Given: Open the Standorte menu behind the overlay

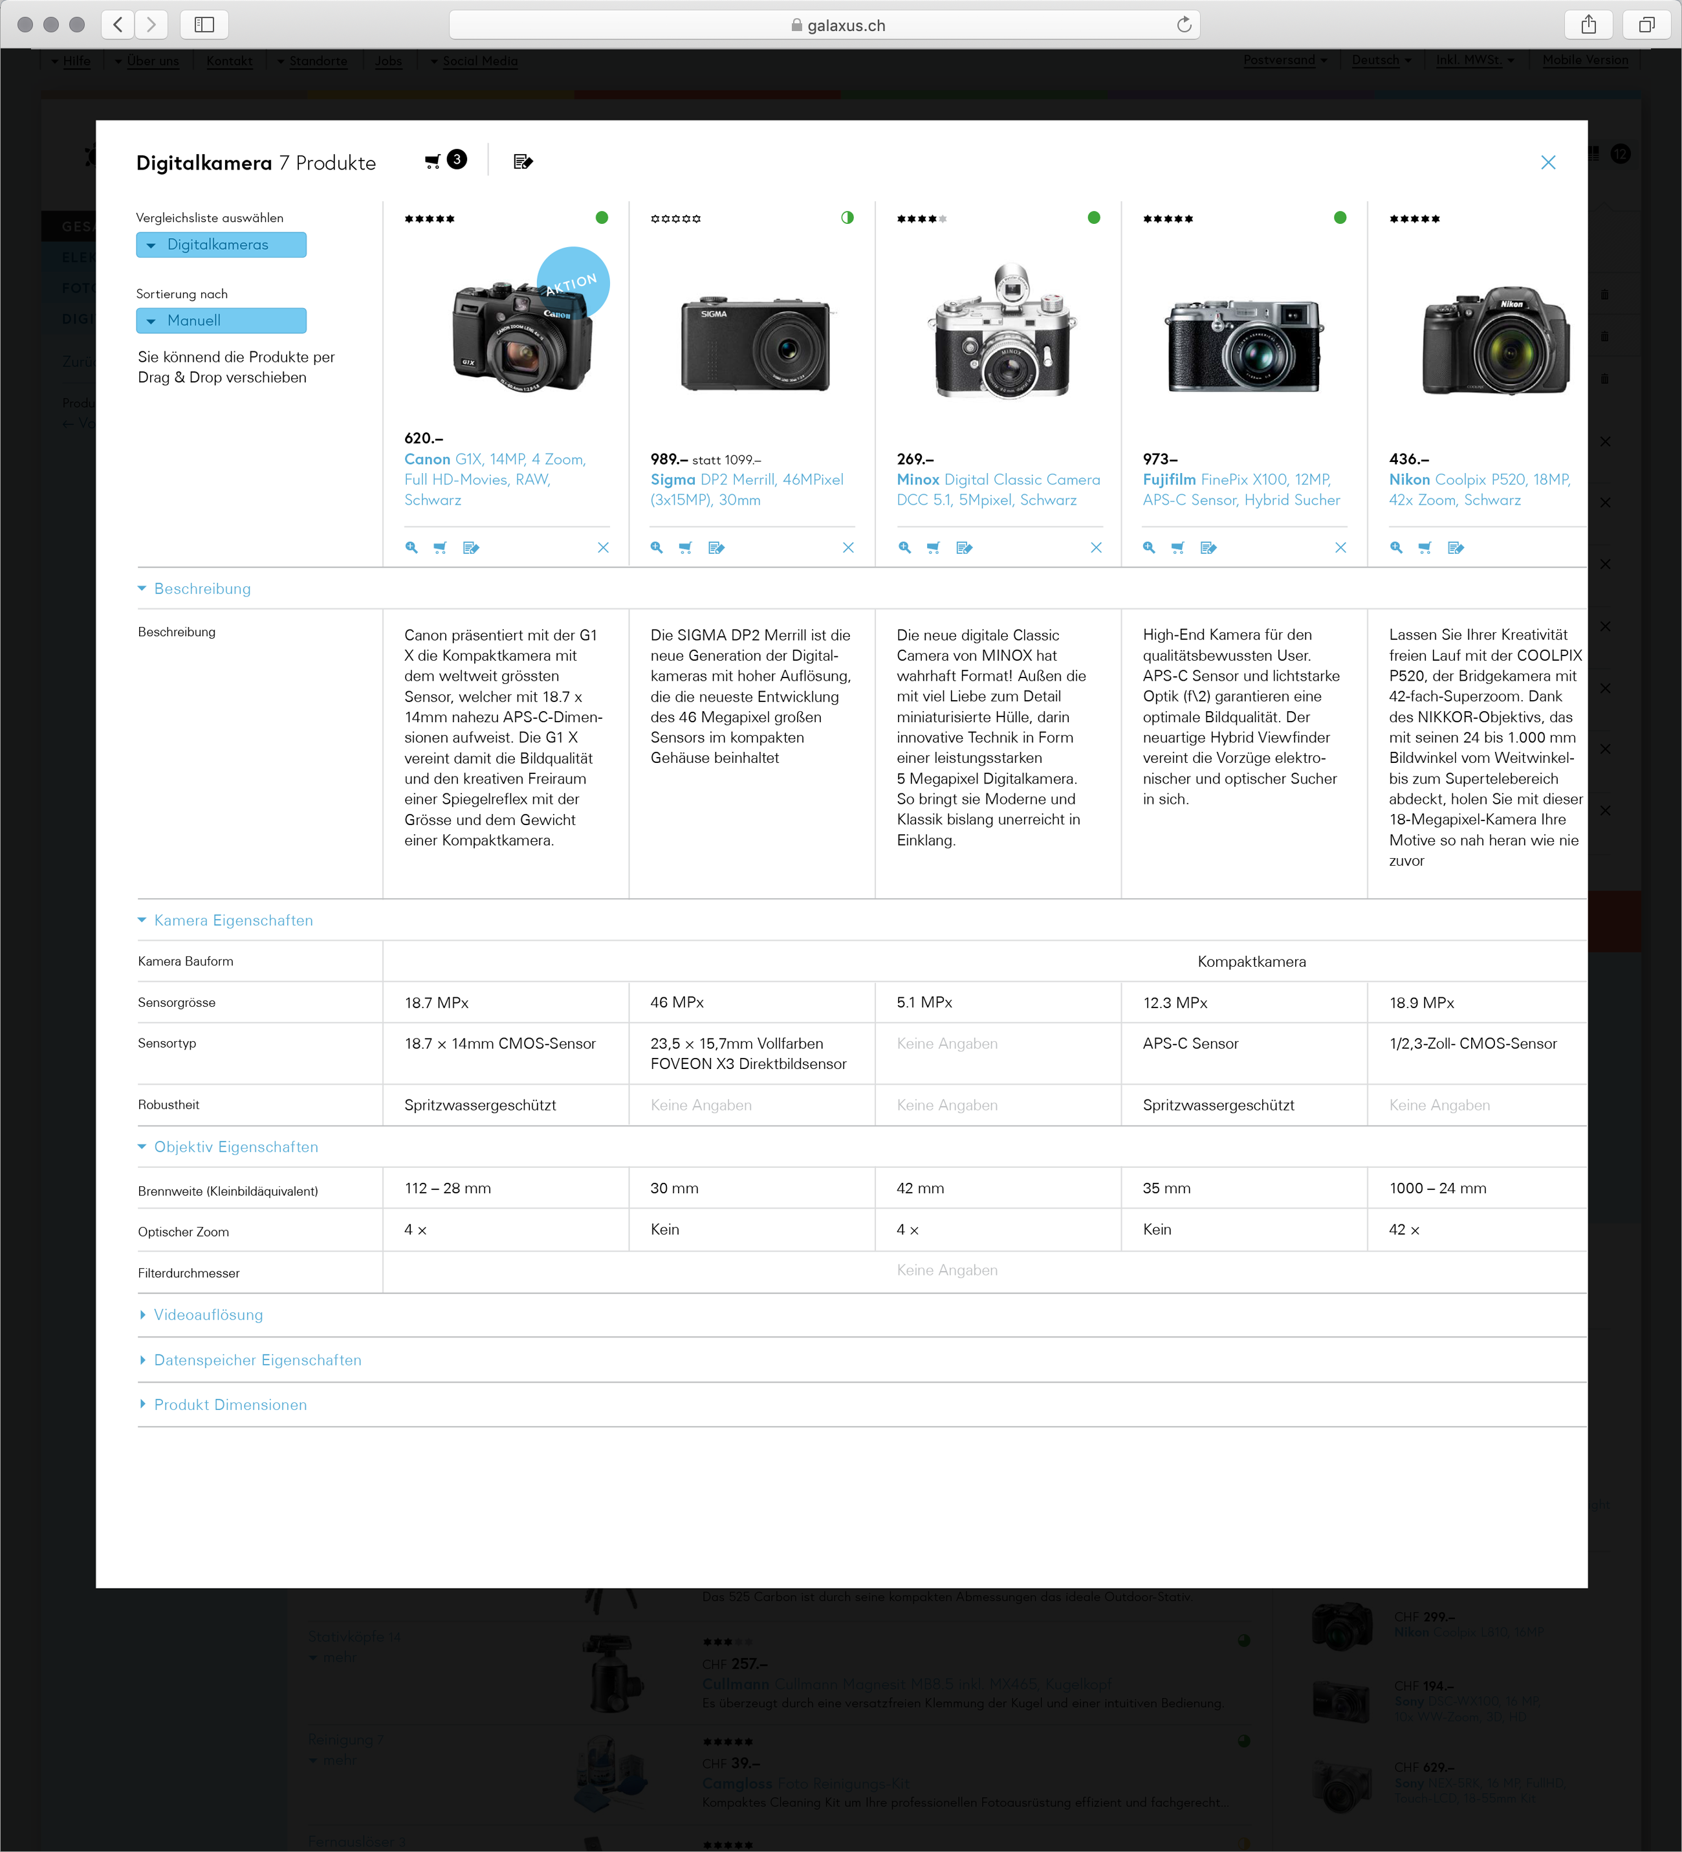Looking at the screenshot, I should pyautogui.click(x=312, y=61).
